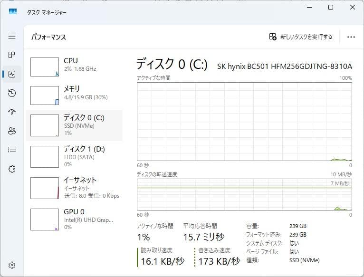
Task: Open the three-dots more options menu
Action: [351, 37]
